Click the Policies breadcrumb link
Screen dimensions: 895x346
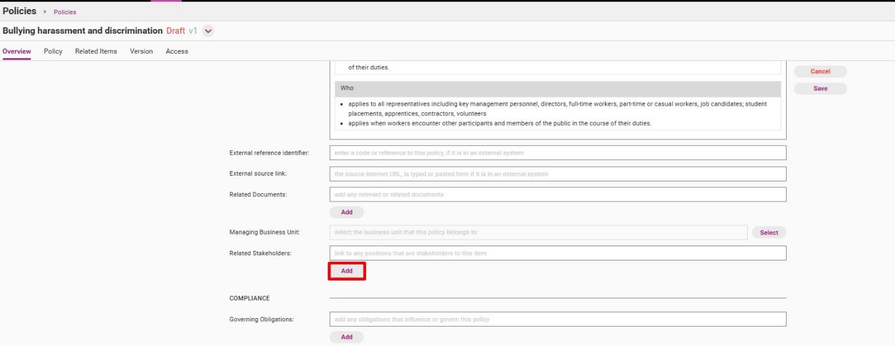[x=65, y=12]
